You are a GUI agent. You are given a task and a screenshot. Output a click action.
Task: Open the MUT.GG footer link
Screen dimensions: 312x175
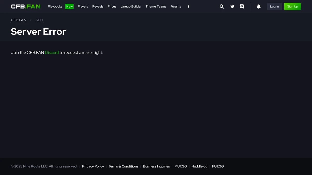pyautogui.click(x=180, y=166)
